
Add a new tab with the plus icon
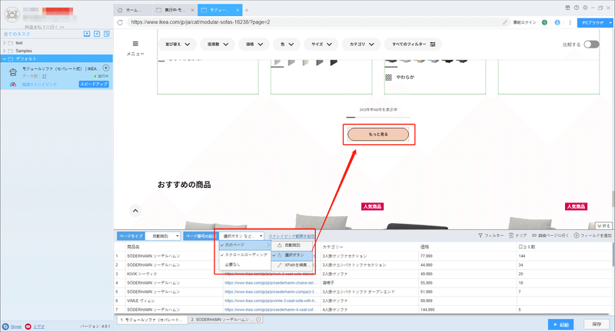[247, 10]
